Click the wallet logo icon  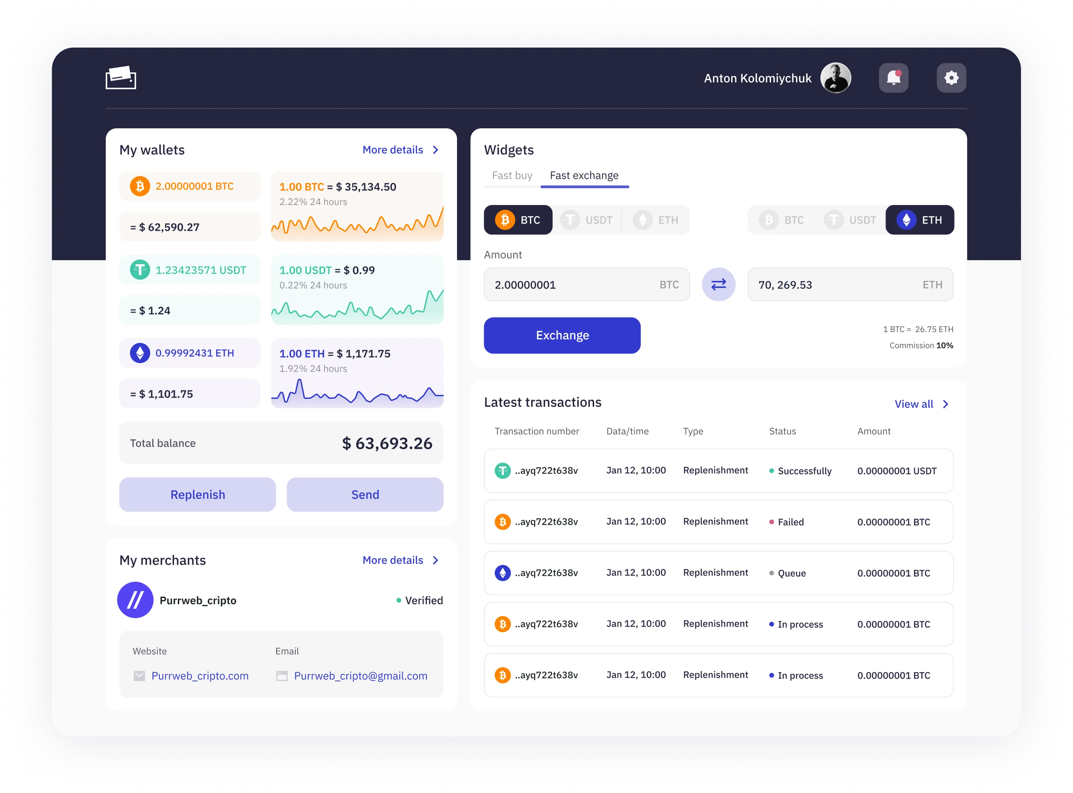click(121, 78)
